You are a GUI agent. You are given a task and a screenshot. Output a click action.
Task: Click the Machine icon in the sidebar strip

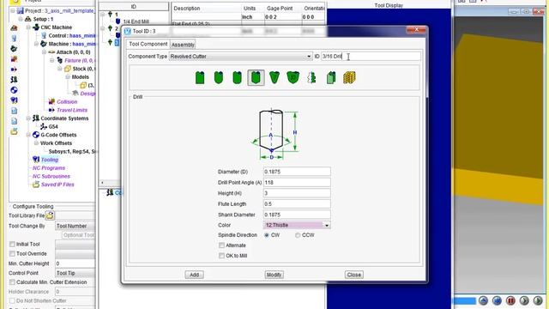14,48
